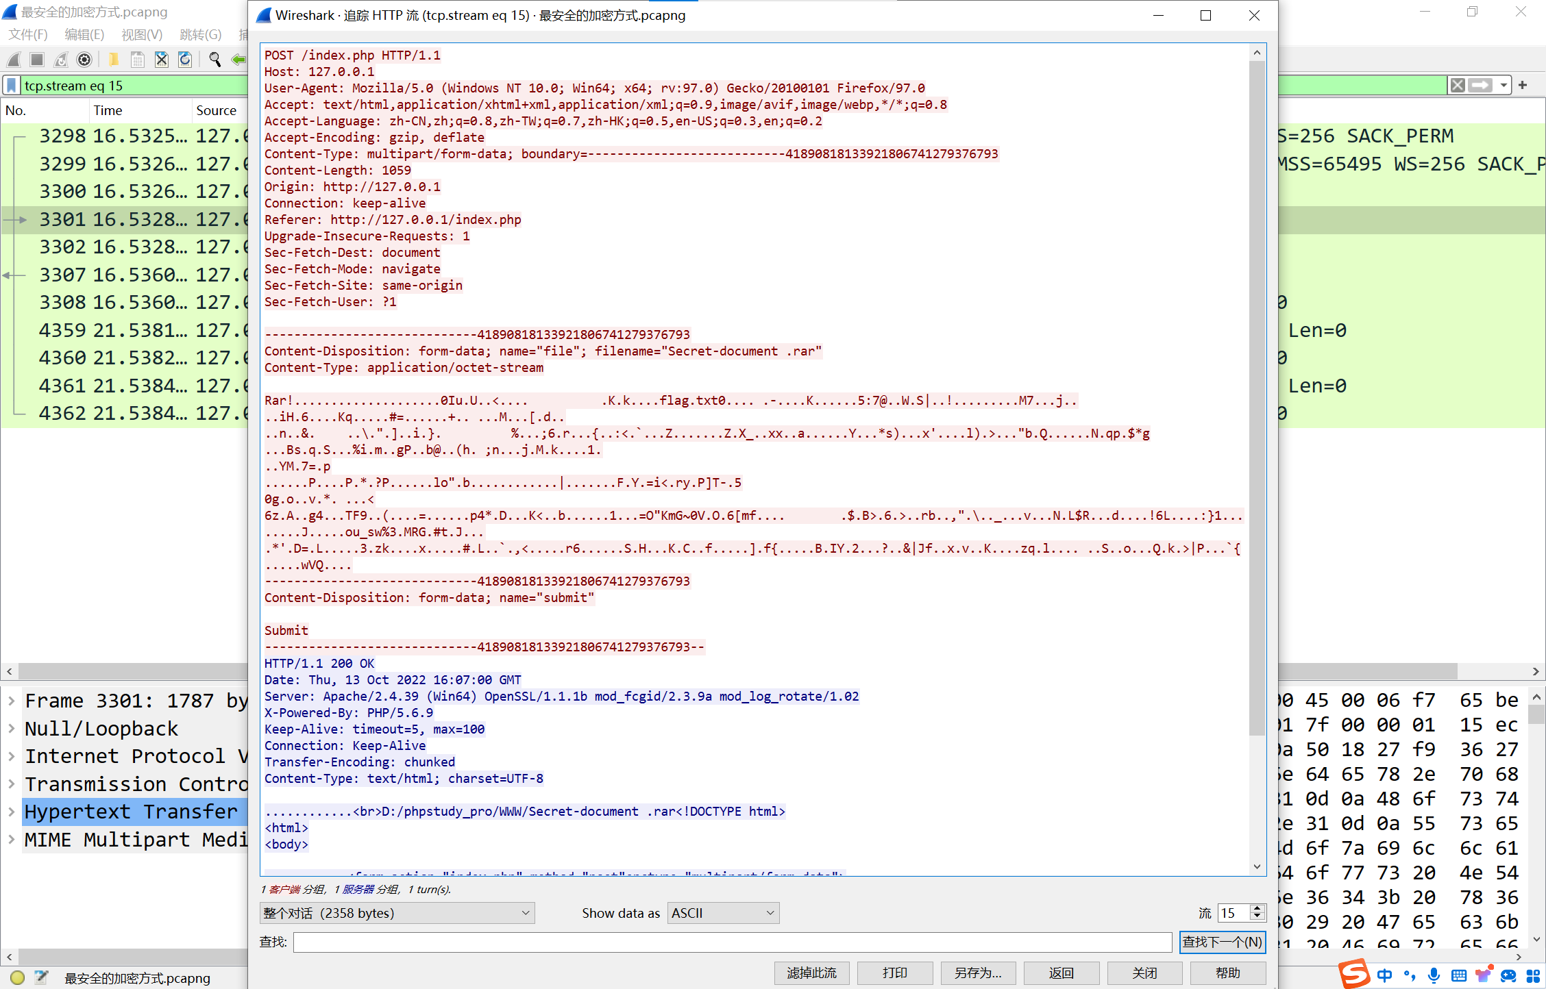Click the stop capture square icon

tap(38, 60)
